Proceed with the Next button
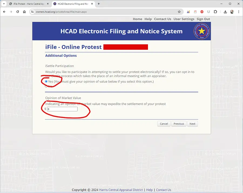This screenshot has height=193, width=243. tap(193, 124)
